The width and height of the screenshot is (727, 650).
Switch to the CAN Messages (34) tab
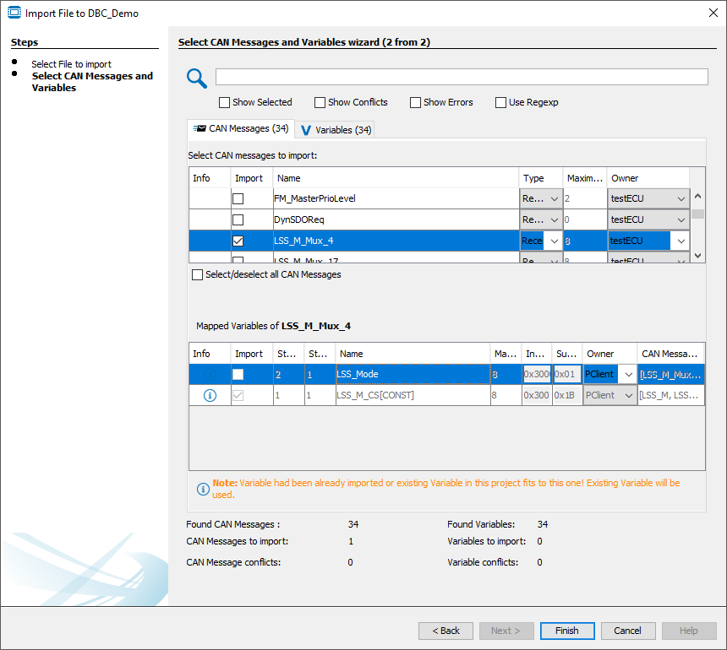coord(241,129)
